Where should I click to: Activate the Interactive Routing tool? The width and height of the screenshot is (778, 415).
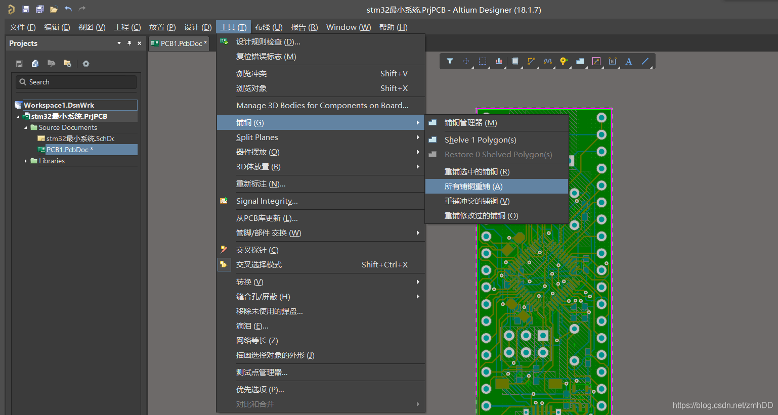pyautogui.click(x=531, y=61)
